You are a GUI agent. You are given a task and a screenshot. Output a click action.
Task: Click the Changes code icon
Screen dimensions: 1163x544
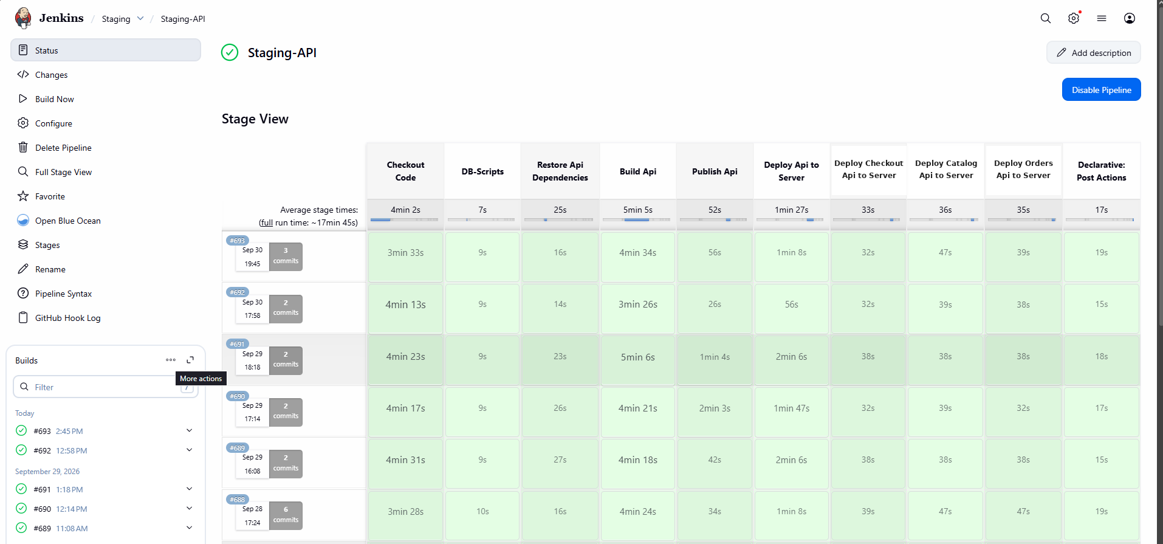(23, 74)
